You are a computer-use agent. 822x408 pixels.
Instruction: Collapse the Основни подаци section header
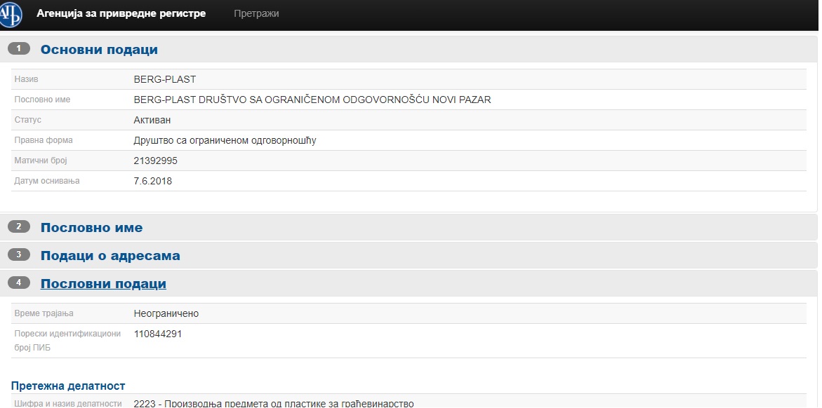coord(99,50)
